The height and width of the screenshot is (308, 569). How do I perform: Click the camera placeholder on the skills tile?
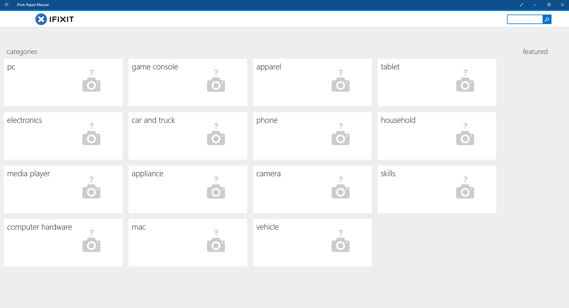coord(465,192)
